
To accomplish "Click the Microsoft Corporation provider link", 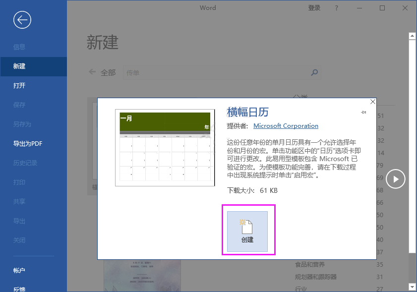I will [286, 125].
